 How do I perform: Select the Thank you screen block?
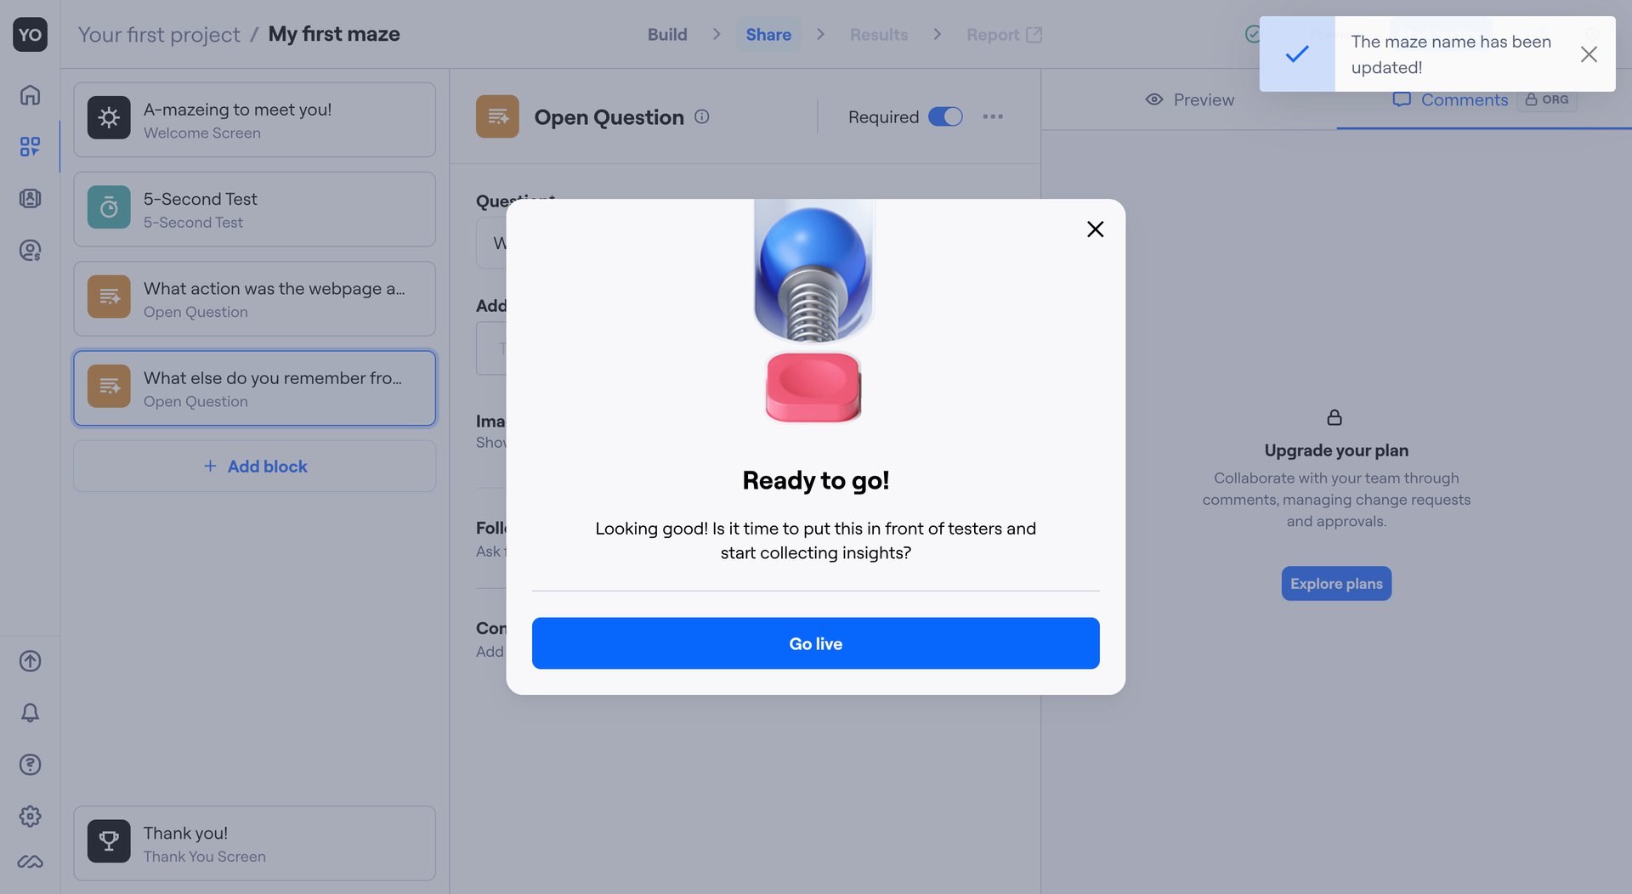(x=254, y=842)
